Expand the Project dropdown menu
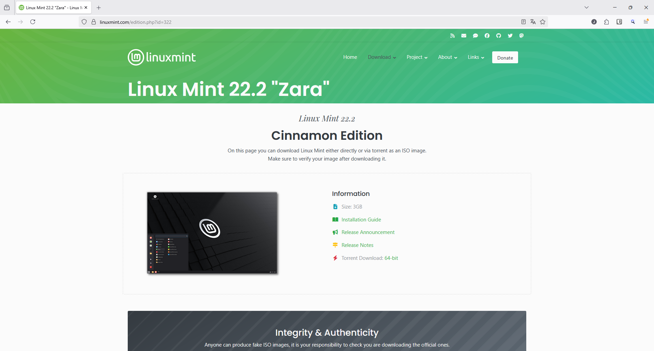 click(417, 57)
